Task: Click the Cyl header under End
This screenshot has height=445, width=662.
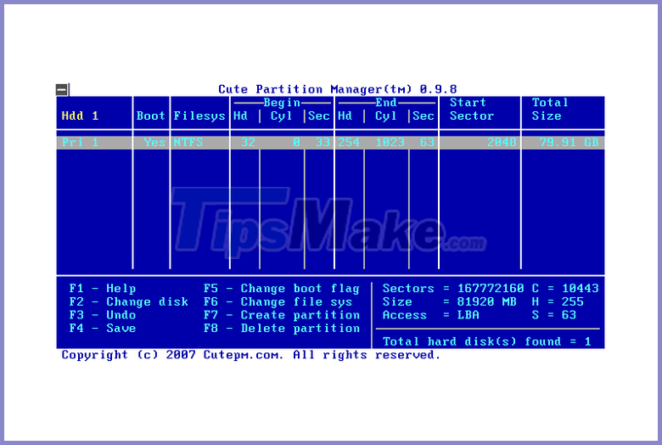Action: 386,116
